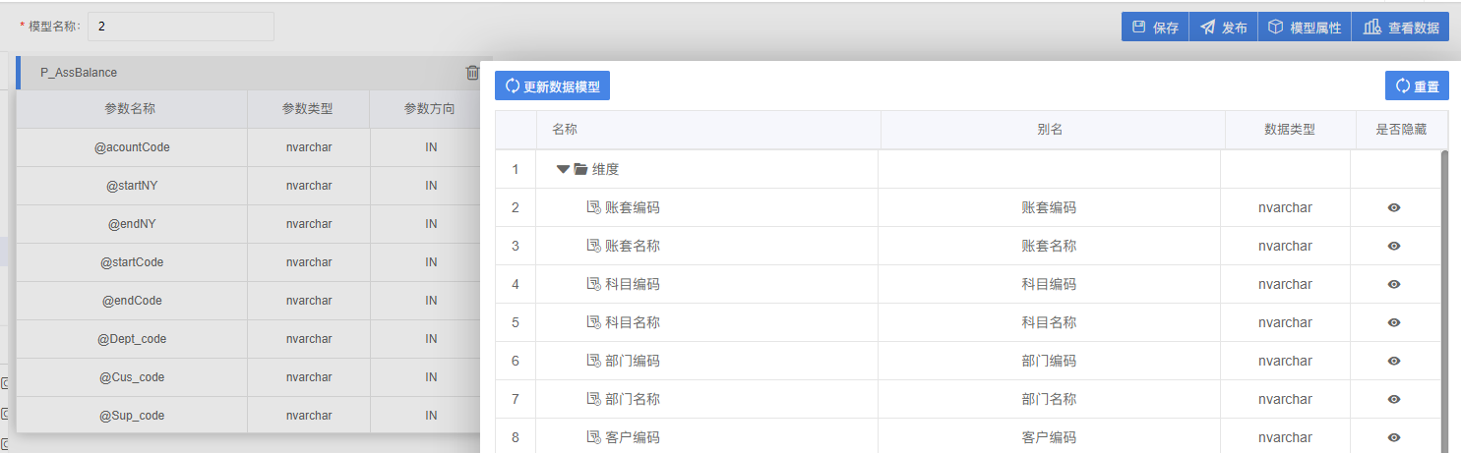Toggle the hide eye for 部门名称

[x=1394, y=399]
